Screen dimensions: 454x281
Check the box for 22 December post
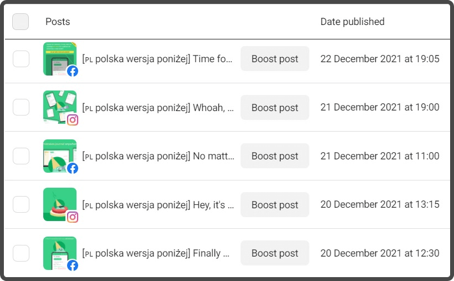21,59
